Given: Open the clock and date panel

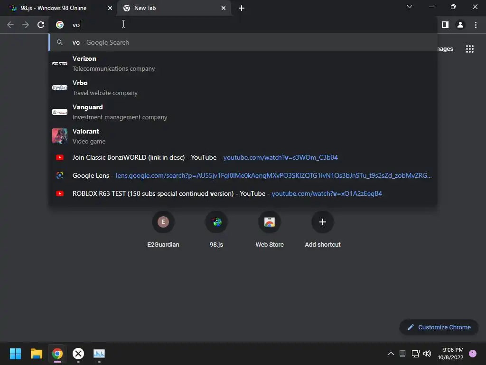Looking at the screenshot, I should (x=451, y=354).
